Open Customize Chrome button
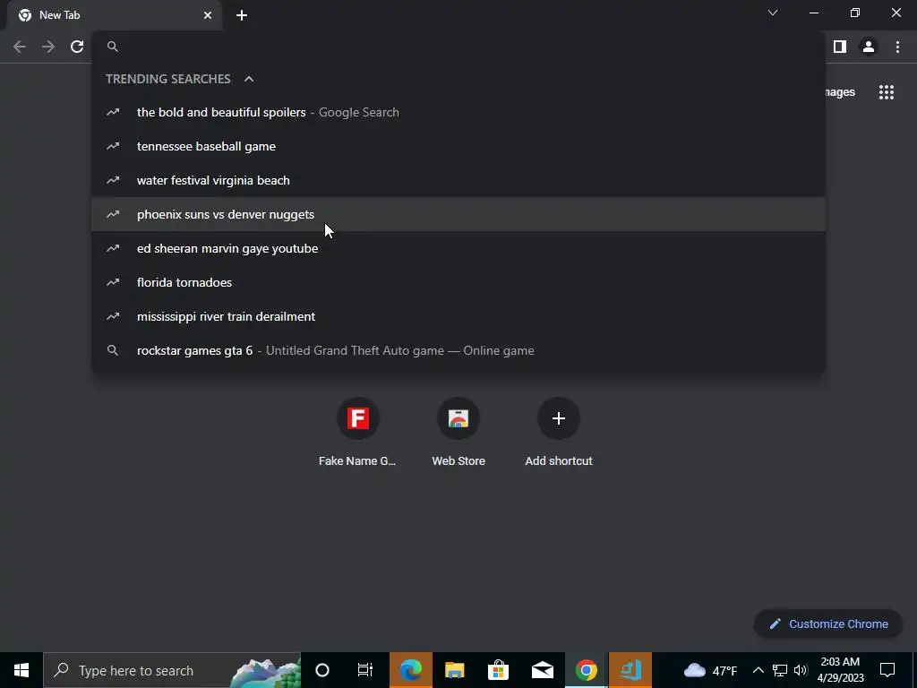Image resolution: width=917 pixels, height=688 pixels. pyautogui.click(x=828, y=623)
